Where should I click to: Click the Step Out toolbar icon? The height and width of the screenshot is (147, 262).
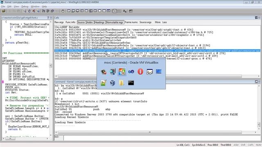pos(52,11)
